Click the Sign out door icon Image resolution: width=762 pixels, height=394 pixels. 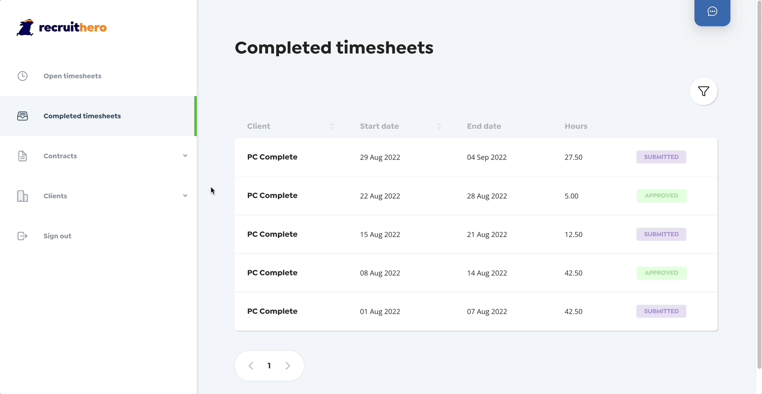click(23, 236)
